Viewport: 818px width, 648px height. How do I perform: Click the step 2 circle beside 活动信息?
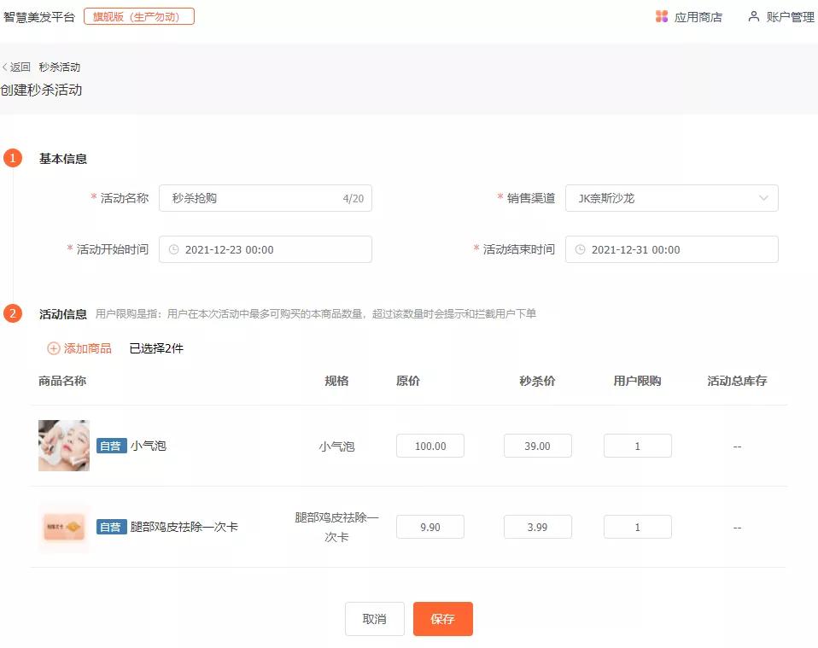[x=12, y=314]
